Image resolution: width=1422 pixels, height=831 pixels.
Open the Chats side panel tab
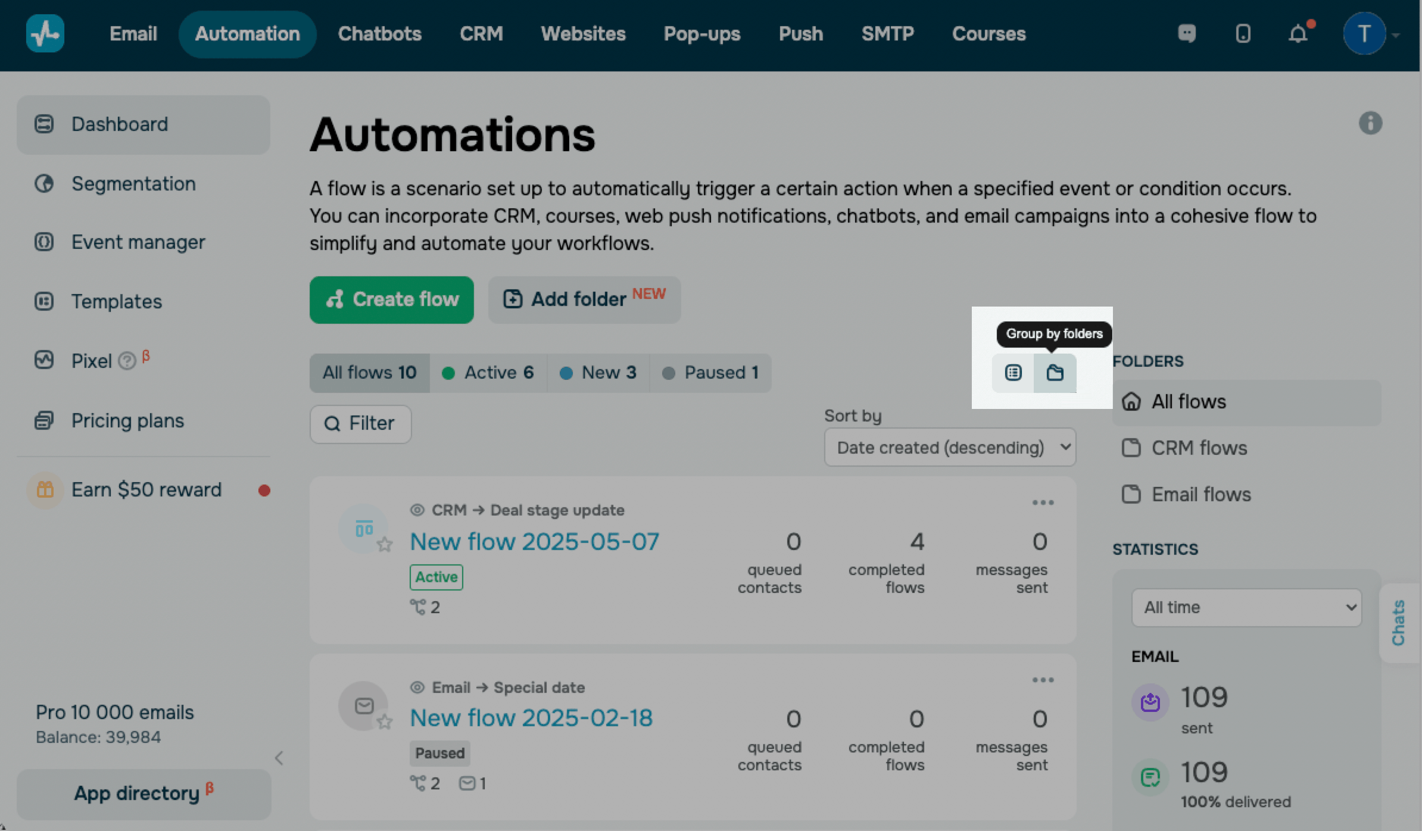point(1399,623)
